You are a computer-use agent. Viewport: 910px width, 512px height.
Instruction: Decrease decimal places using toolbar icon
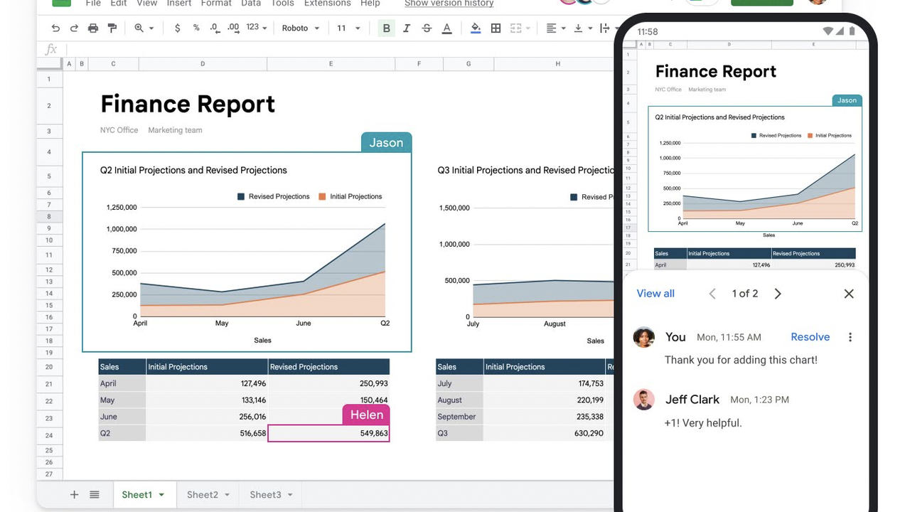point(214,29)
